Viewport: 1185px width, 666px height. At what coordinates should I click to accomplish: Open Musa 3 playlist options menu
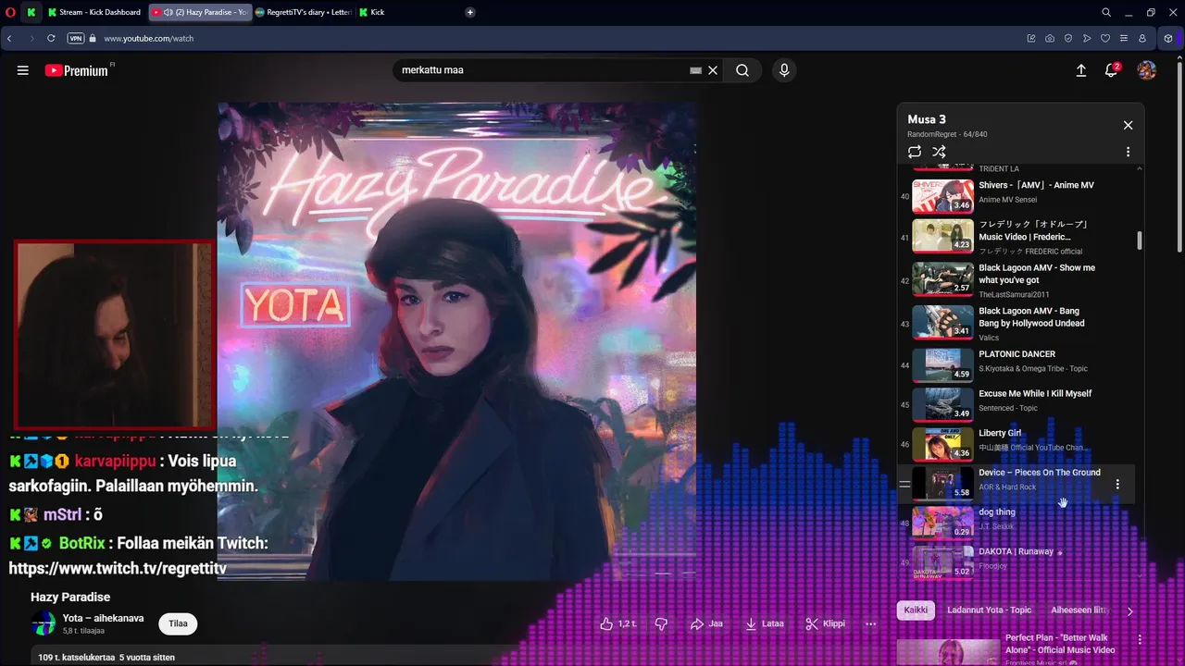[x=1128, y=152]
